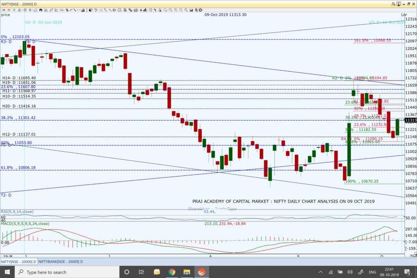Click the star favorites toolbar icon
Image resolution: width=417 pixels, height=278 pixels.
141,10
